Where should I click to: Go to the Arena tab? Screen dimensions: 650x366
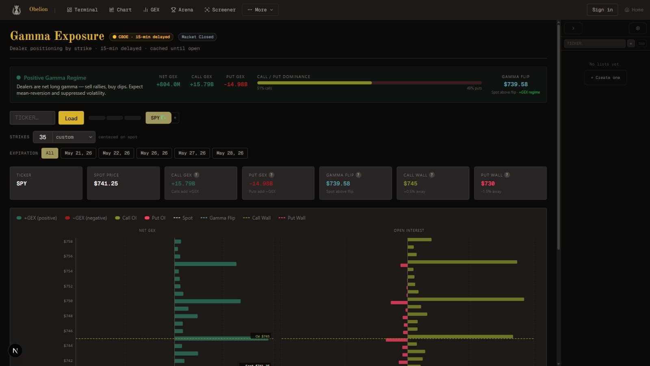click(x=182, y=10)
